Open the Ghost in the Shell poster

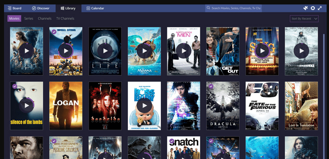[183, 106]
